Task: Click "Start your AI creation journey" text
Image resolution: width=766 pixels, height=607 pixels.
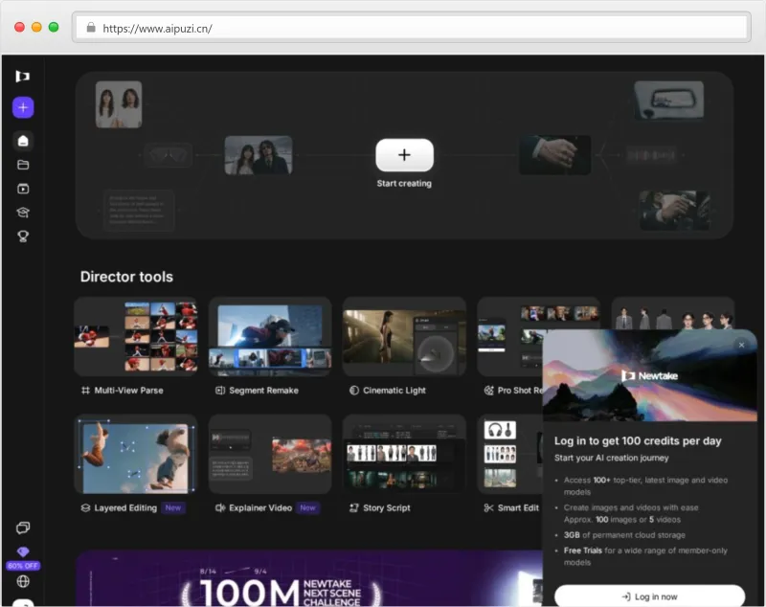Action: (x=611, y=458)
